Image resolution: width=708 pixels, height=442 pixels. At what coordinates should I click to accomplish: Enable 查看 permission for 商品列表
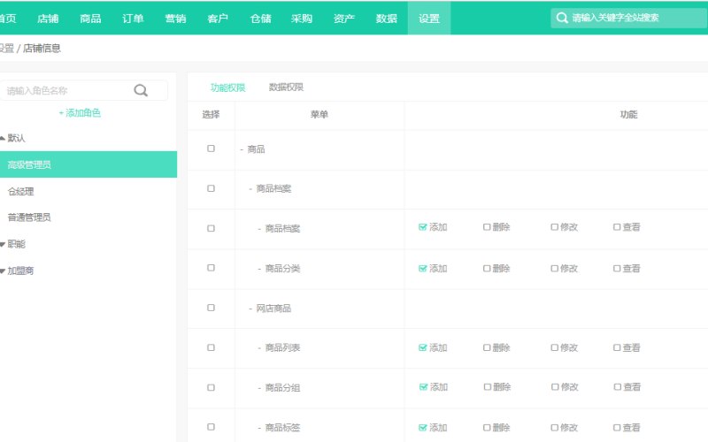click(617, 347)
